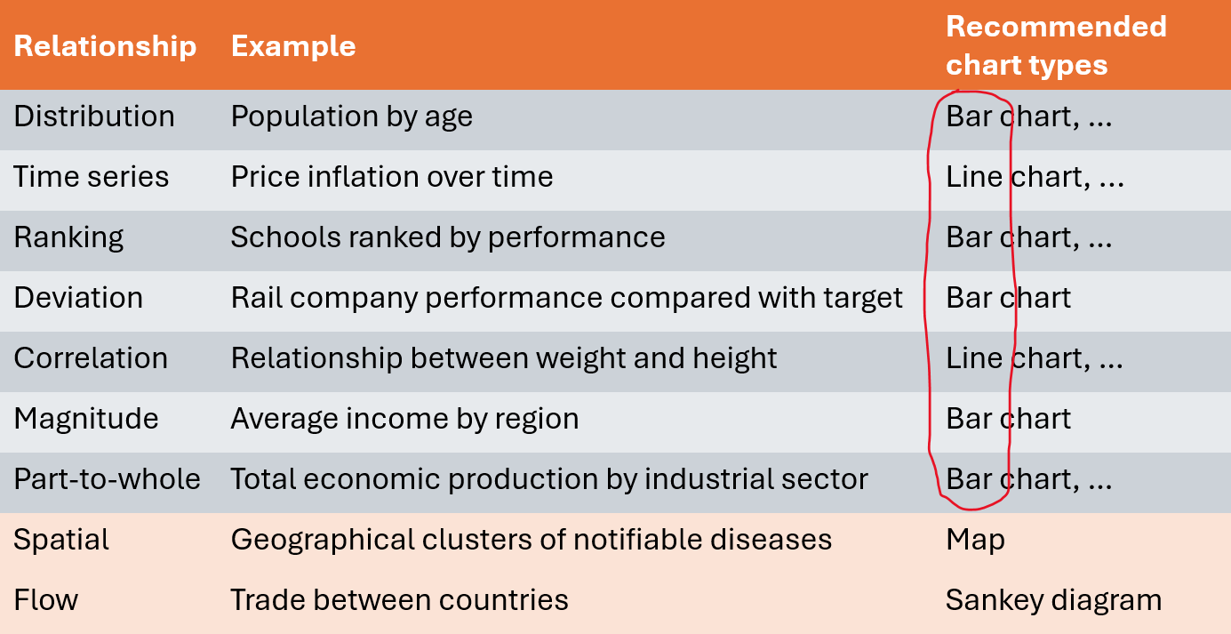Viewport: 1231px width, 634px height.
Task: Select the Example column header
Action: click(x=293, y=46)
